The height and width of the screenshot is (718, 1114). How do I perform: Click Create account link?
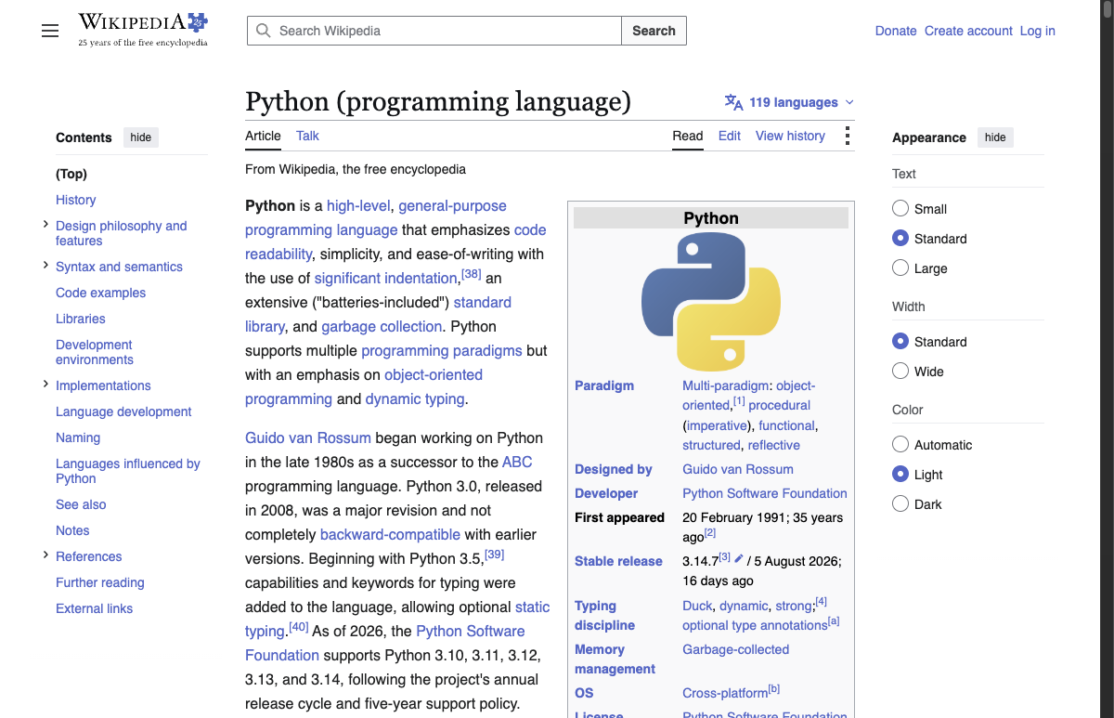tap(968, 31)
